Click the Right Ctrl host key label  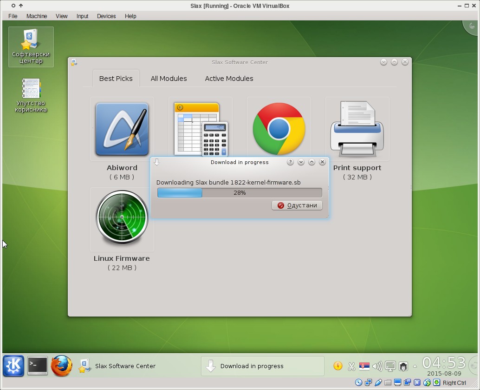tap(454, 383)
